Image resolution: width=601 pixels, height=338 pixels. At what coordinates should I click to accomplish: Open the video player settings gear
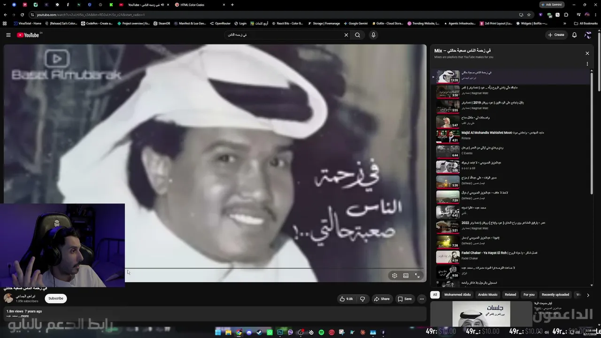click(x=394, y=276)
